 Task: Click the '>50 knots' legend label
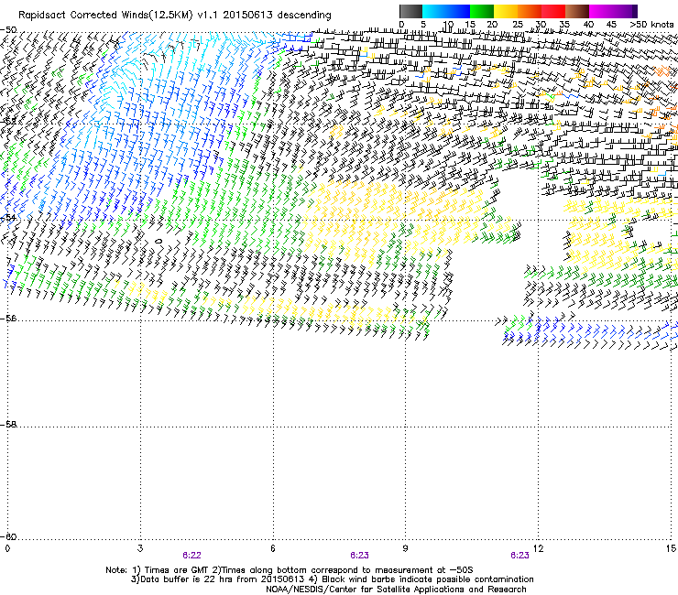click(651, 25)
